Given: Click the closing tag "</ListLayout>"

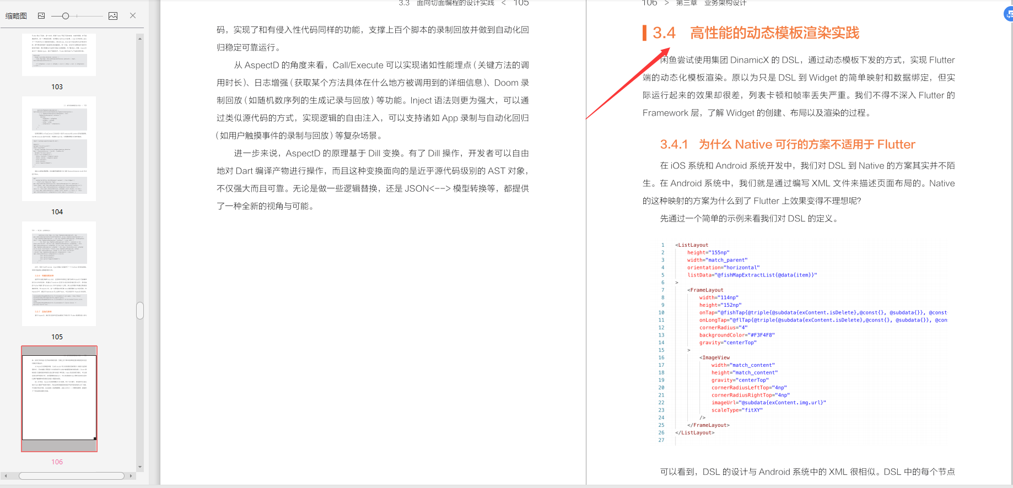Looking at the screenshot, I should 694,433.
